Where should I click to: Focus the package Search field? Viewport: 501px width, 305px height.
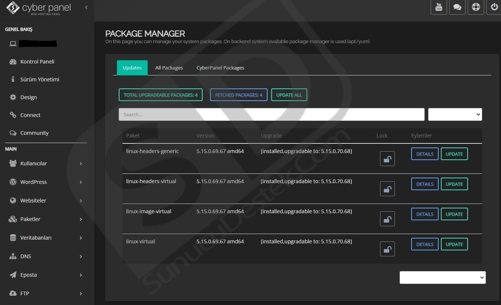(271, 114)
